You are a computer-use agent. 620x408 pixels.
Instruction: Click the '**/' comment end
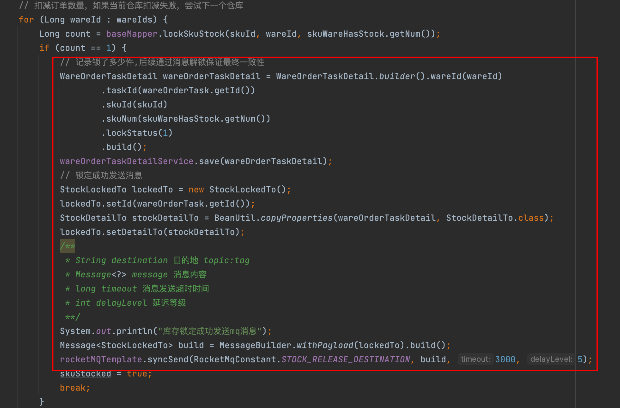(72, 317)
